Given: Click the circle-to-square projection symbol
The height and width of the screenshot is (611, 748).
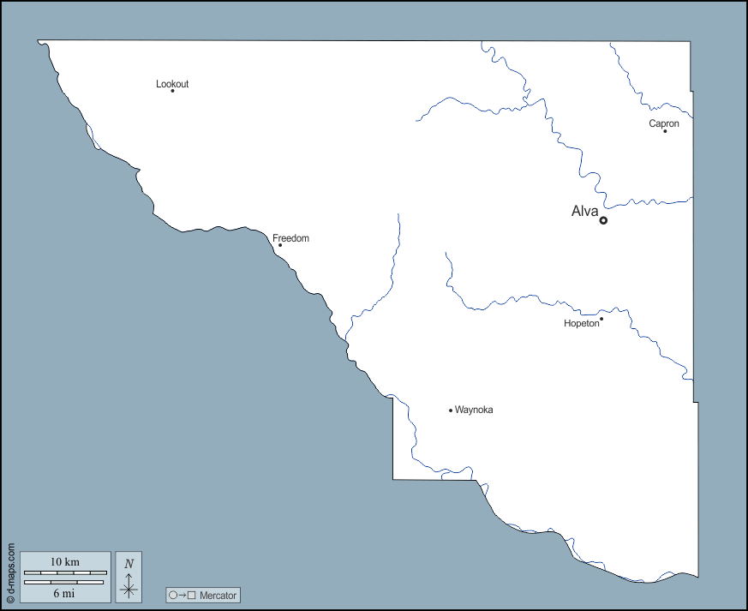Looking at the screenshot, I should (x=183, y=595).
